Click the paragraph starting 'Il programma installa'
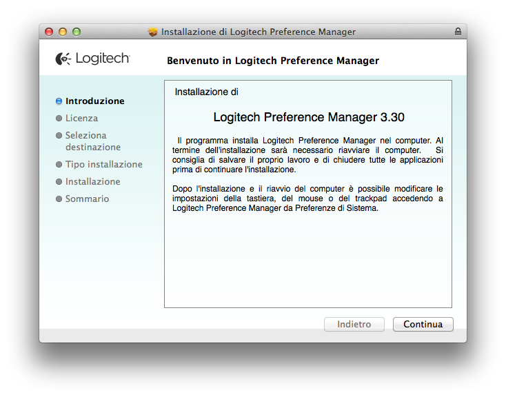The image size is (506, 397). coord(307,155)
